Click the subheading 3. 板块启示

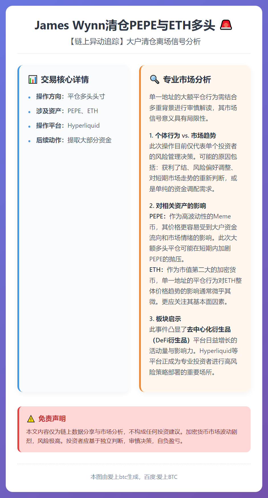point(165,319)
